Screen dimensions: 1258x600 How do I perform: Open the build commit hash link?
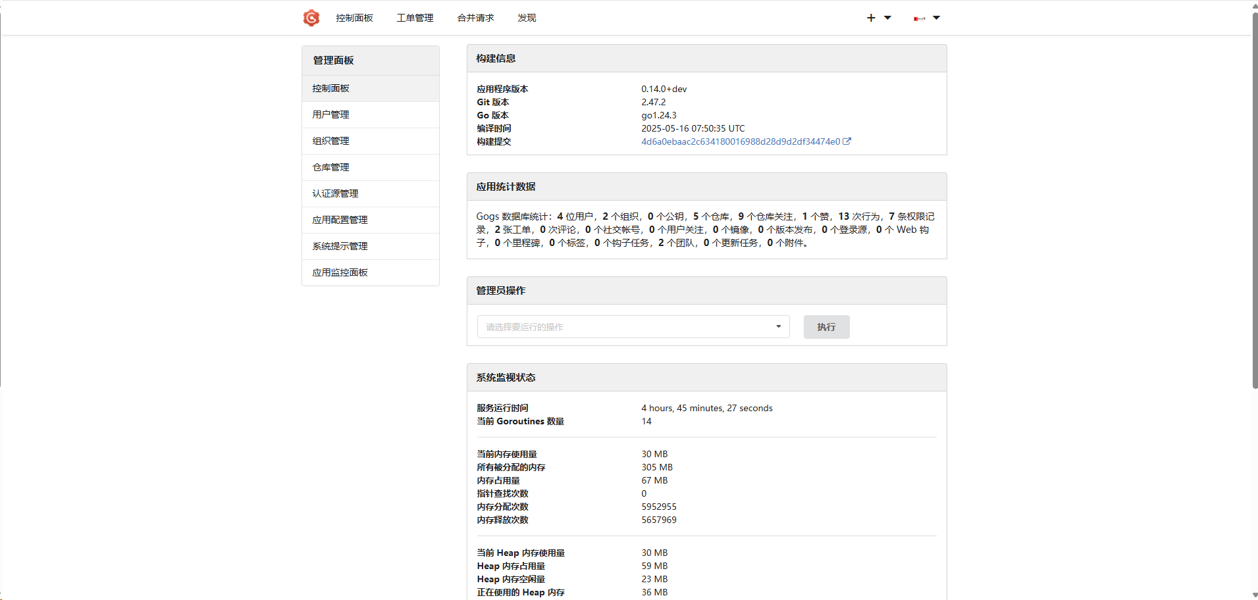(x=741, y=141)
